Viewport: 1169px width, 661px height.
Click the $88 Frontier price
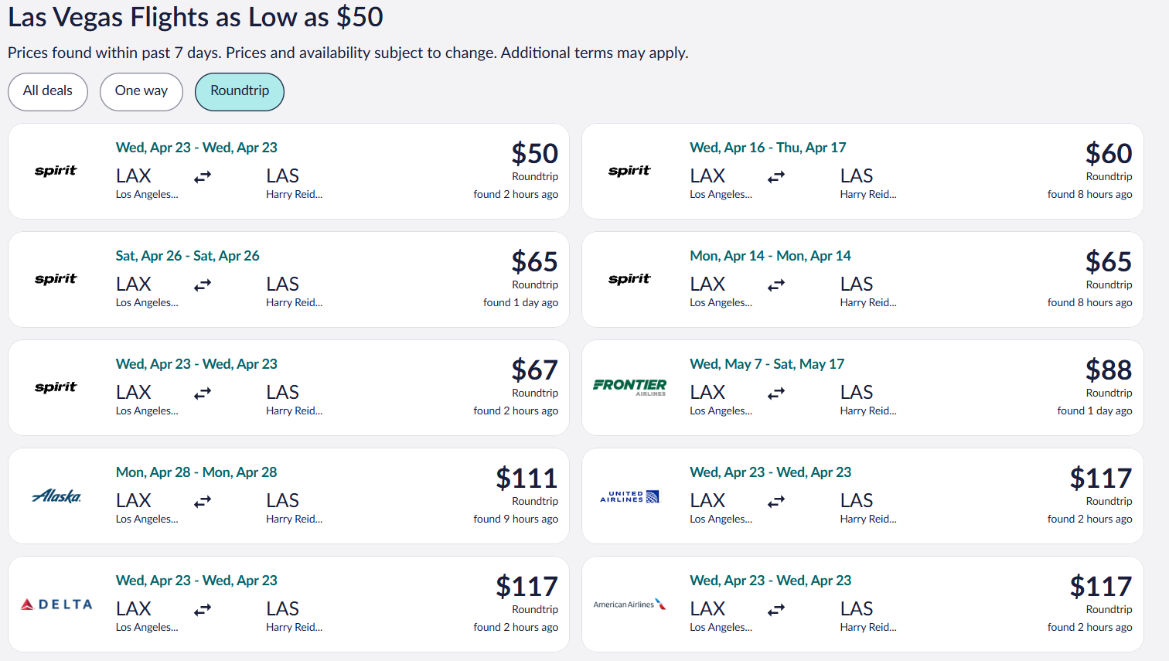coord(1108,370)
